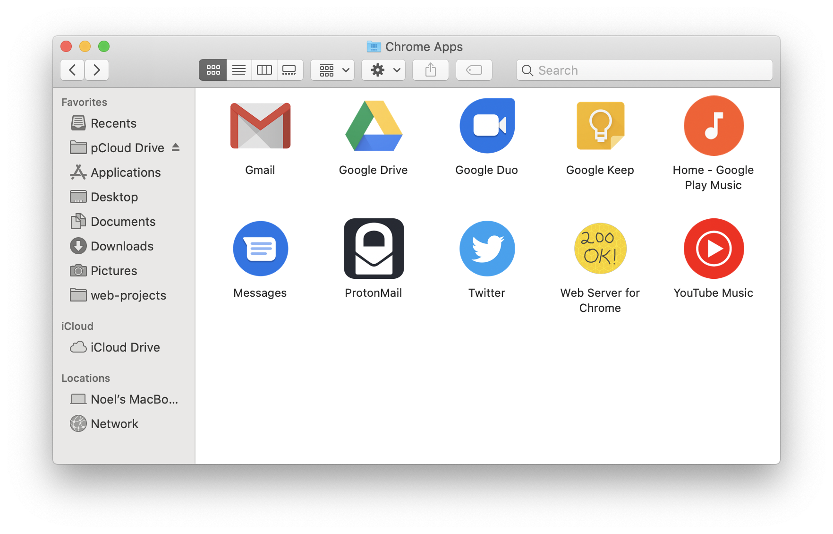The width and height of the screenshot is (833, 534).
Task: Click the Google Keep app icon
Action: coord(600,126)
